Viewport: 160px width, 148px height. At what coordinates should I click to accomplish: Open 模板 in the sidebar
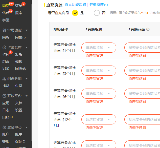click(x=19, y=61)
